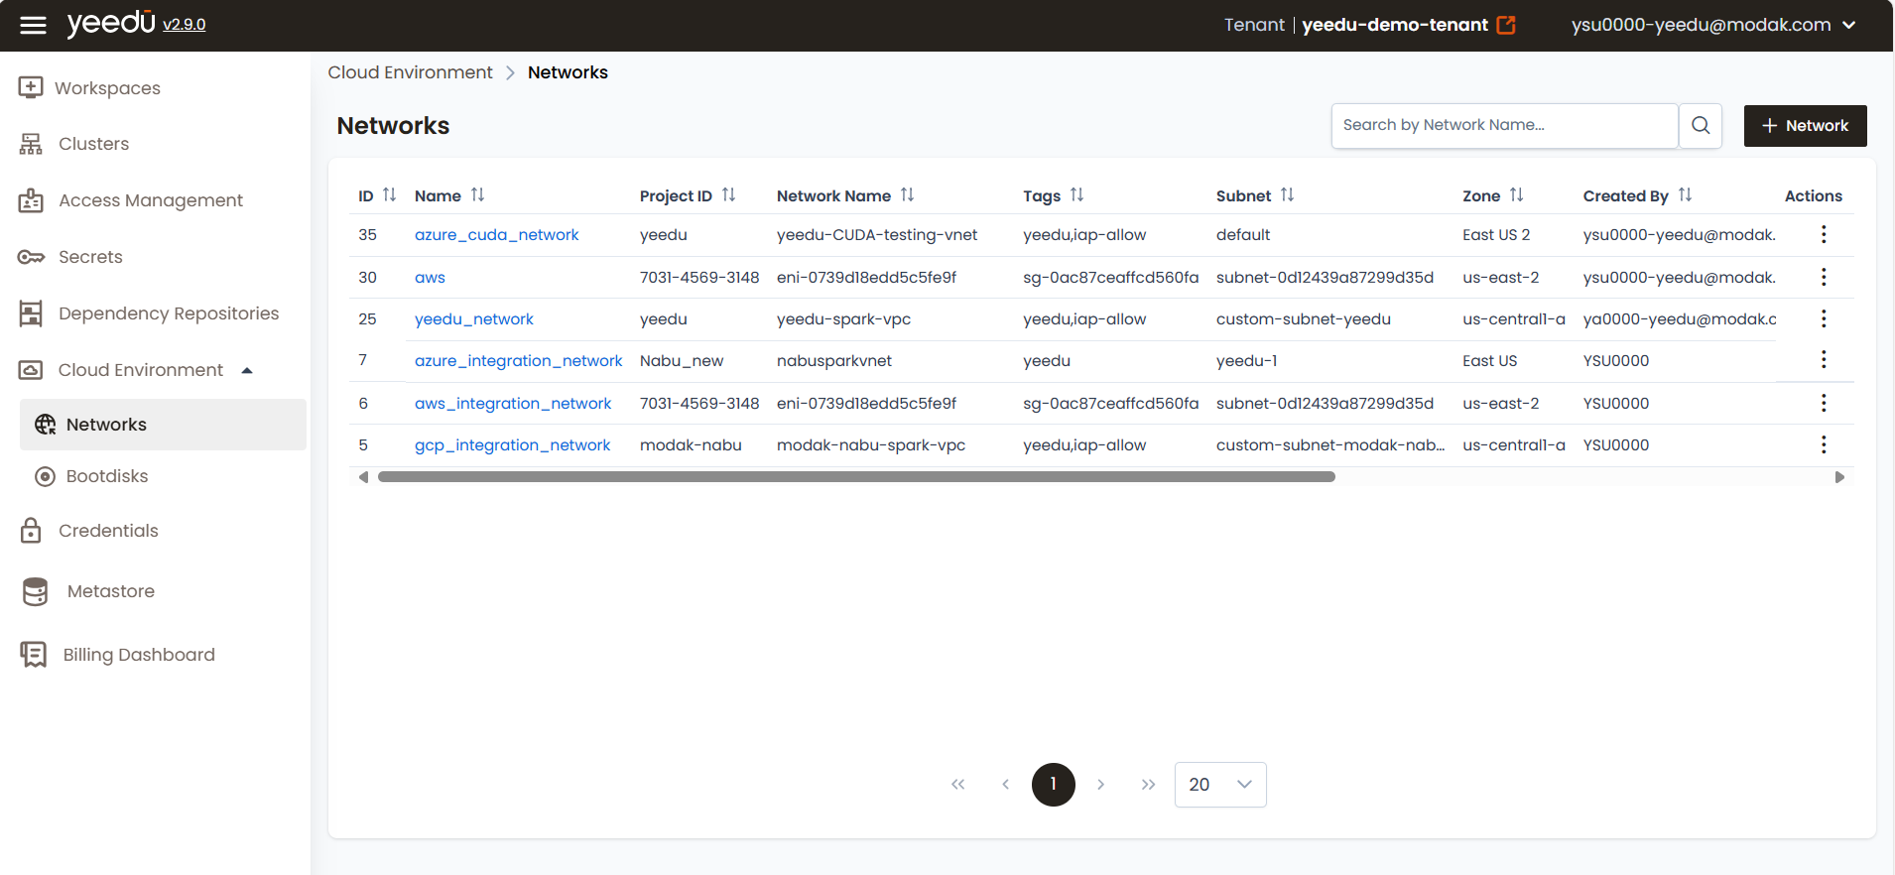This screenshot has width=1895, height=875.
Task: Open Dependency Repositories in sidebar
Action: pyautogui.click(x=169, y=313)
